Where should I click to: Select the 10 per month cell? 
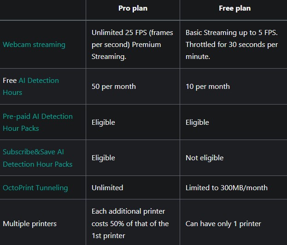point(207,87)
